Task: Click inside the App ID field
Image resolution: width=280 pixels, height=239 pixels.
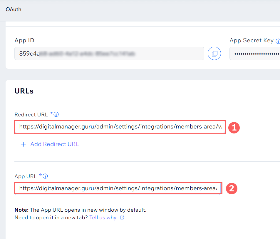Action: coord(109,54)
